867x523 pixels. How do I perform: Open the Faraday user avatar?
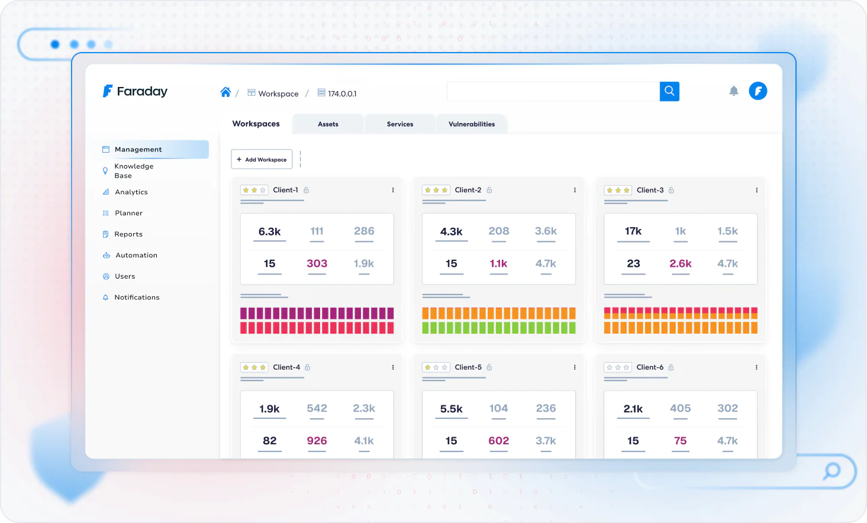pyautogui.click(x=758, y=91)
